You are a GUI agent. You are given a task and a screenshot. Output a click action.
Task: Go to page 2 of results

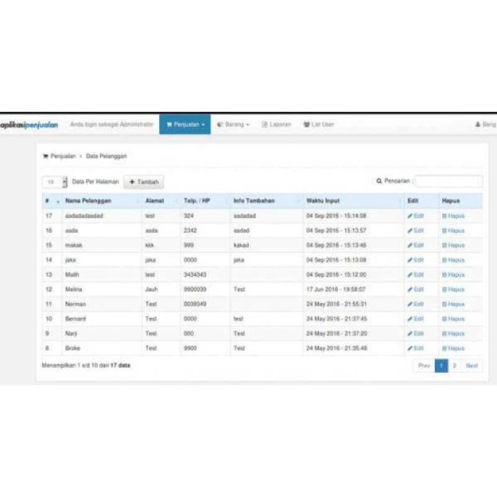455,366
